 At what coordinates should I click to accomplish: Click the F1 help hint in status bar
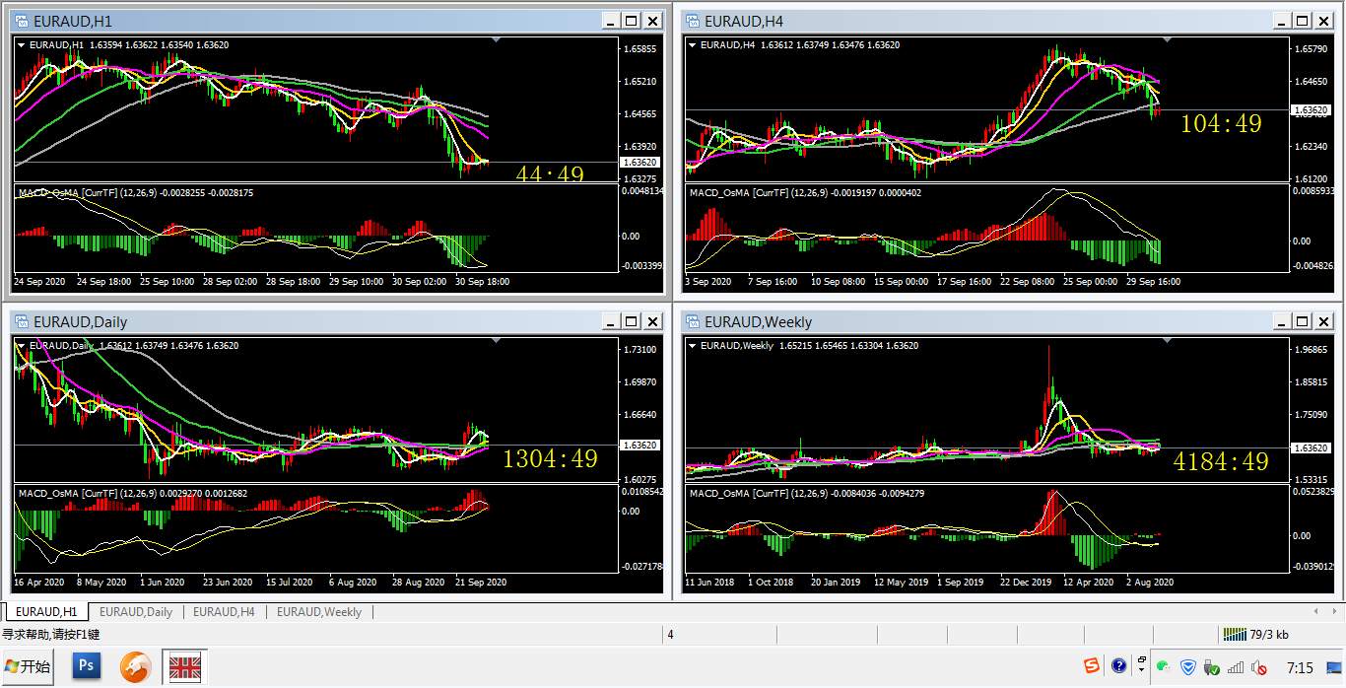click(x=51, y=635)
